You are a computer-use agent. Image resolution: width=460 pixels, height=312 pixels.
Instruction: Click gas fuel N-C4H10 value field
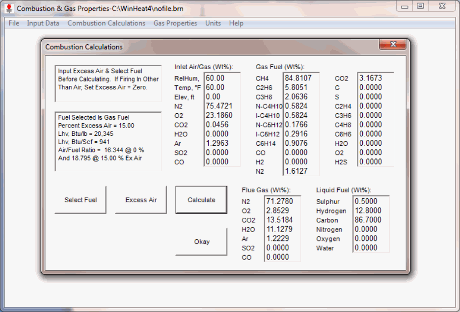pos(301,106)
